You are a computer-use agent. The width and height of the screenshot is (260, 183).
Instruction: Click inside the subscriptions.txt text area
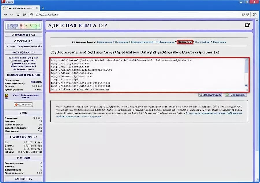pos(130,74)
